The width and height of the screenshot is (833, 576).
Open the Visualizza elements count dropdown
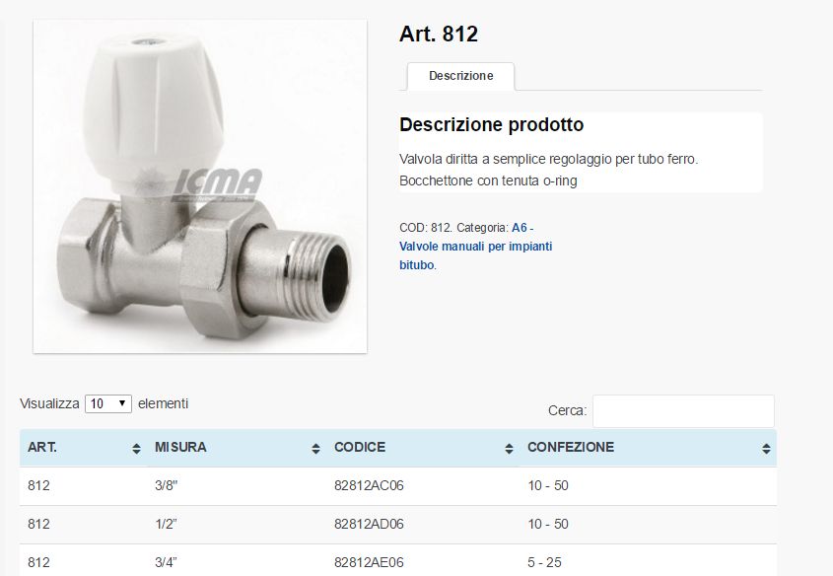pos(108,403)
